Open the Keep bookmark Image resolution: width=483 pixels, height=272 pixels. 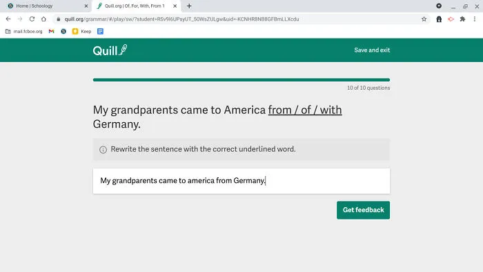[81, 32]
